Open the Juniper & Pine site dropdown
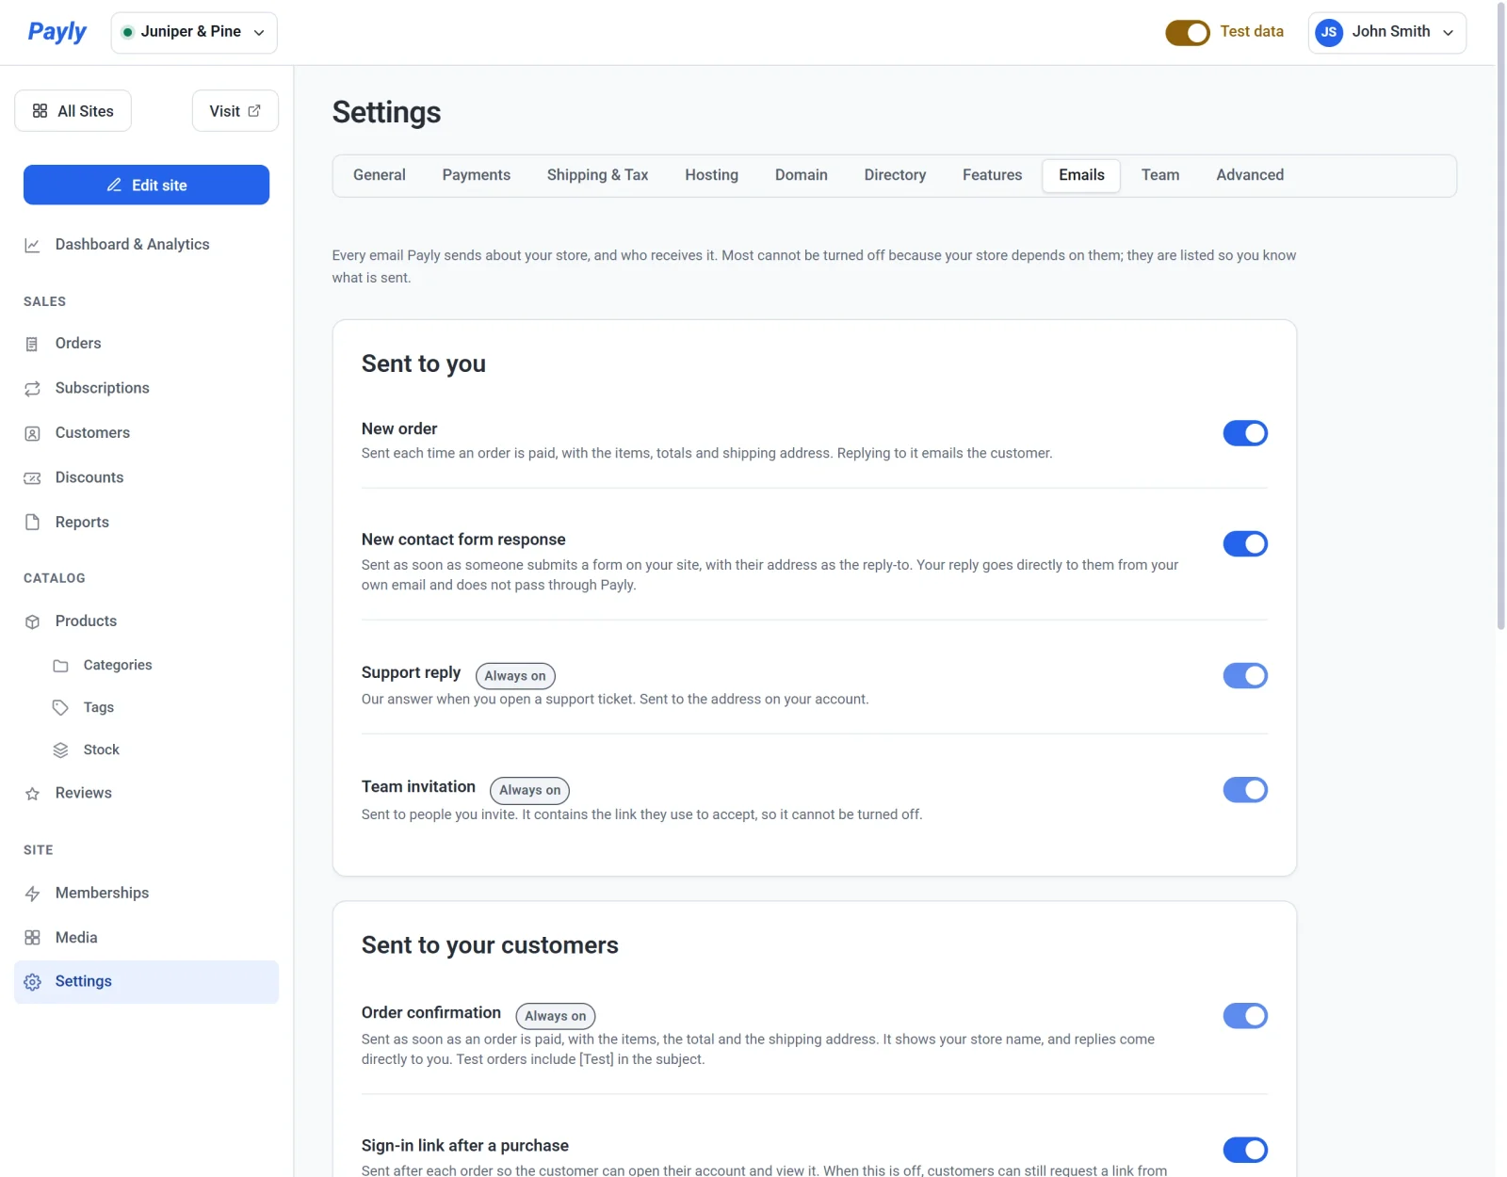 [x=194, y=33]
